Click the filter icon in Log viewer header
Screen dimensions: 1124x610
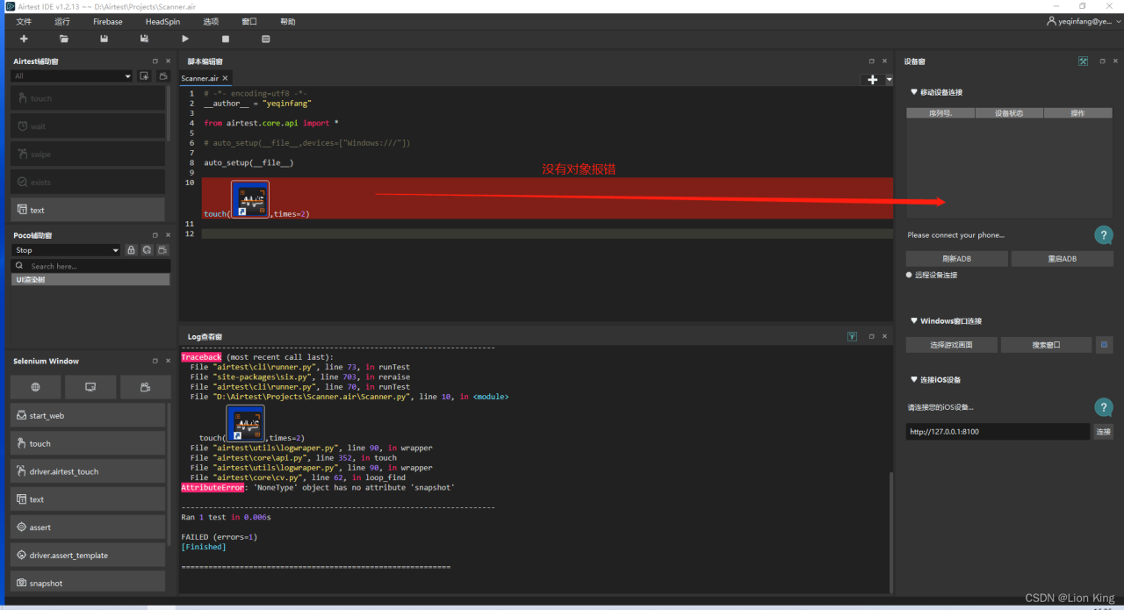[852, 336]
